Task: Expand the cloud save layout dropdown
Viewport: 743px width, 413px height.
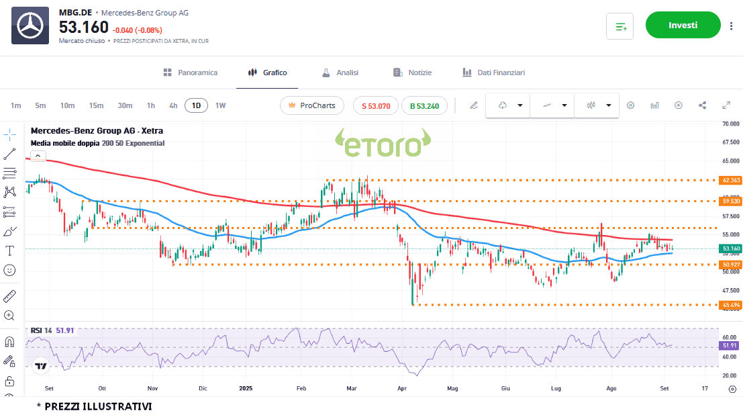Action: coord(519,105)
